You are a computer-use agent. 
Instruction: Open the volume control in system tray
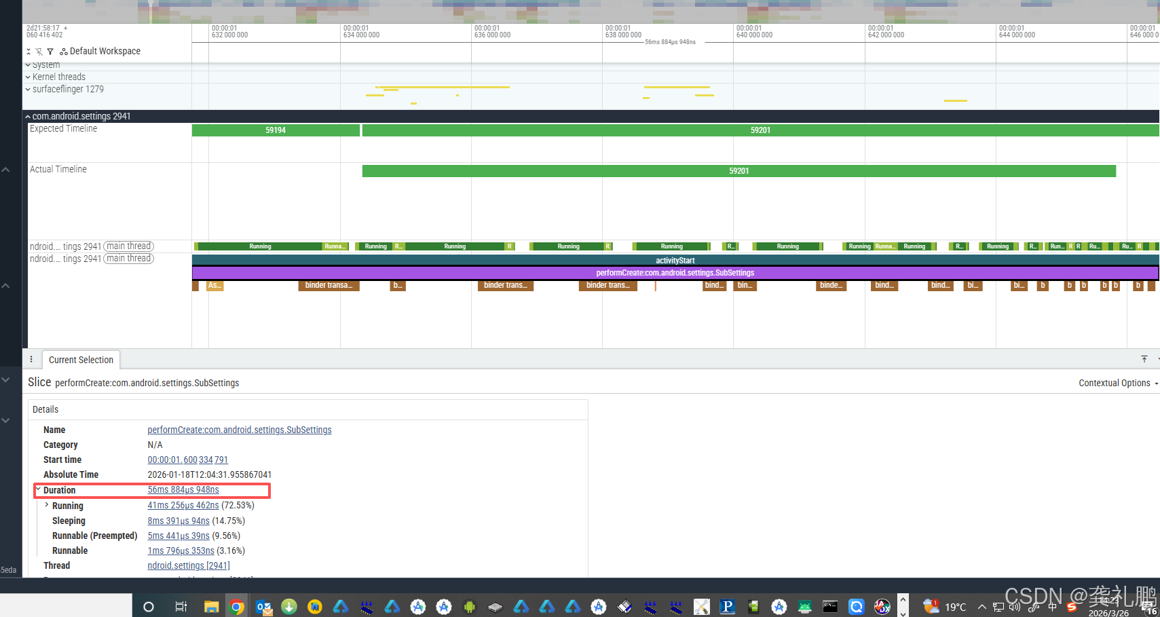pos(1015,607)
